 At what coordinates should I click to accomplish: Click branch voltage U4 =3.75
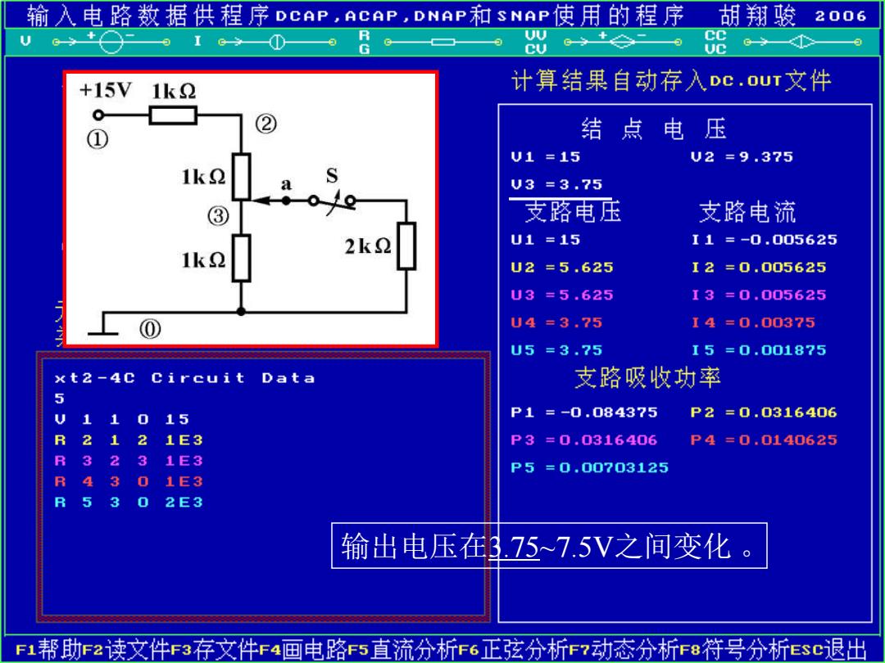tap(556, 322)
